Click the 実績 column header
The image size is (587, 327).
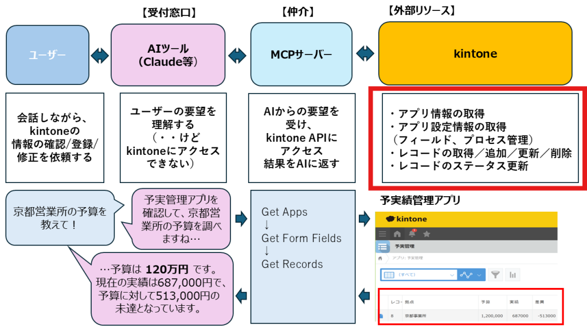tap(514, 302)
